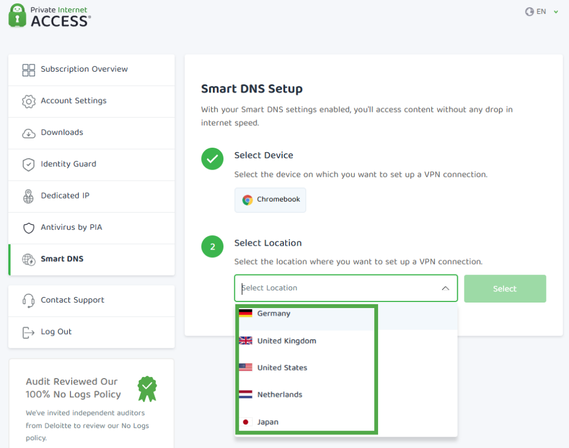Click the Select Location heading

pos(268,242)
